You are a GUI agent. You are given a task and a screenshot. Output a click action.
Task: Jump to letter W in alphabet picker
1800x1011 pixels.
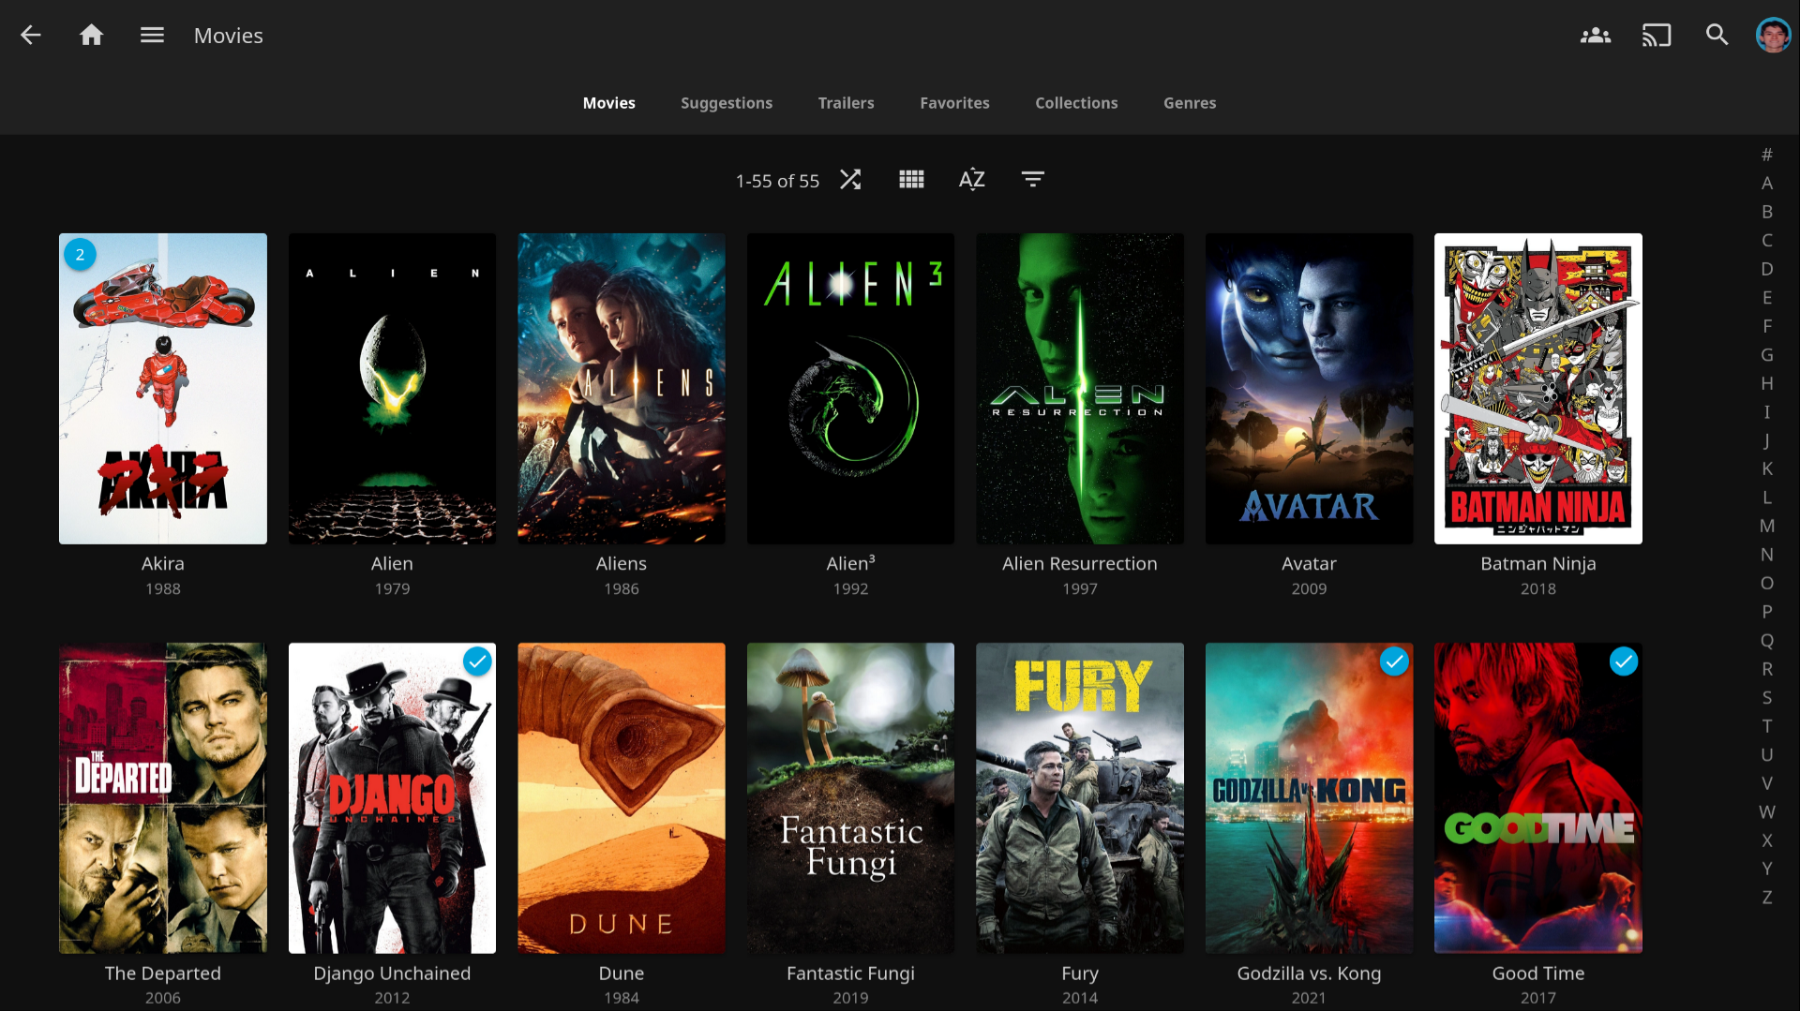pos(1766,812)
